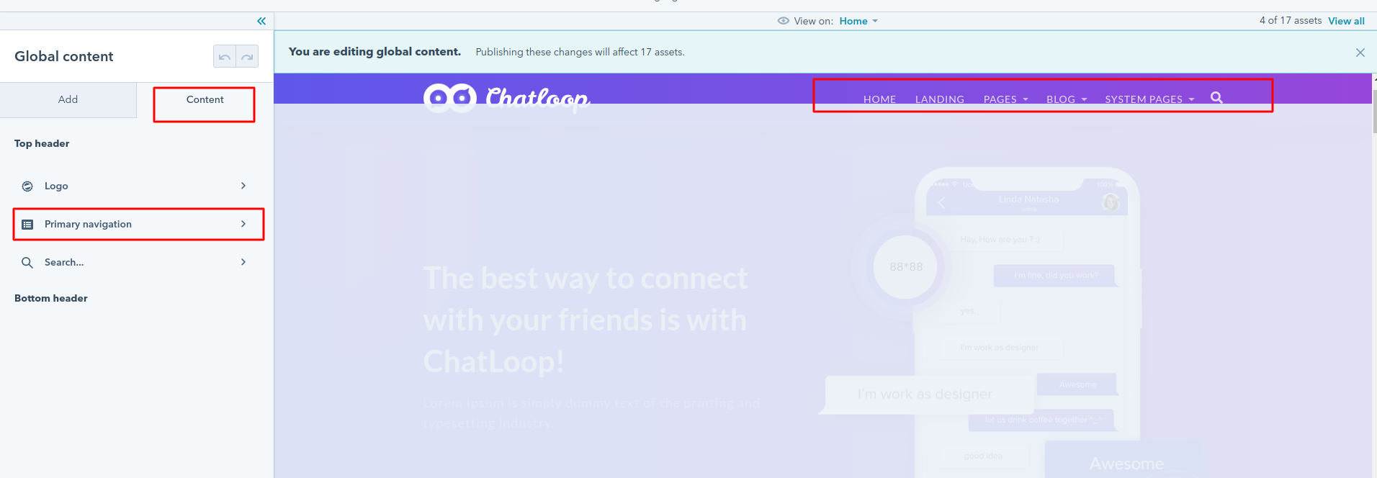Viewport: 1377px width, 478px height.
Task: Click the search icon in site header
Action: [1216, 98]
